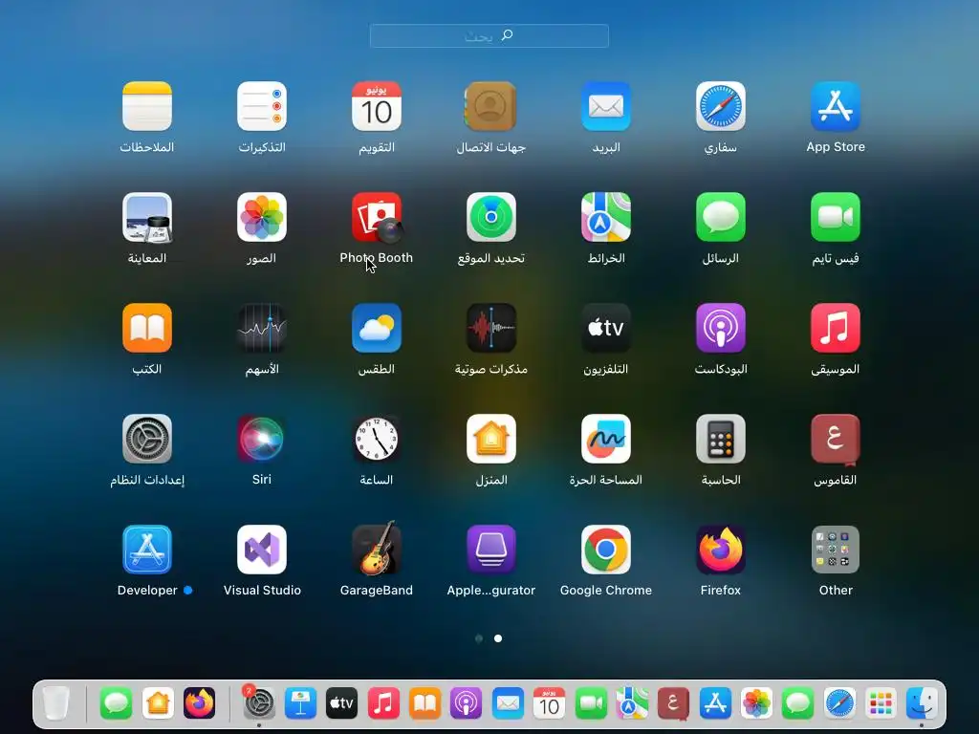
Task: Open Trash in the Dock
Action: 56,703
